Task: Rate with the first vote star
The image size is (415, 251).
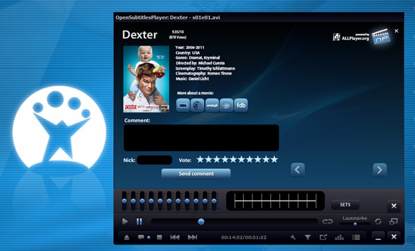Action: 200,159
